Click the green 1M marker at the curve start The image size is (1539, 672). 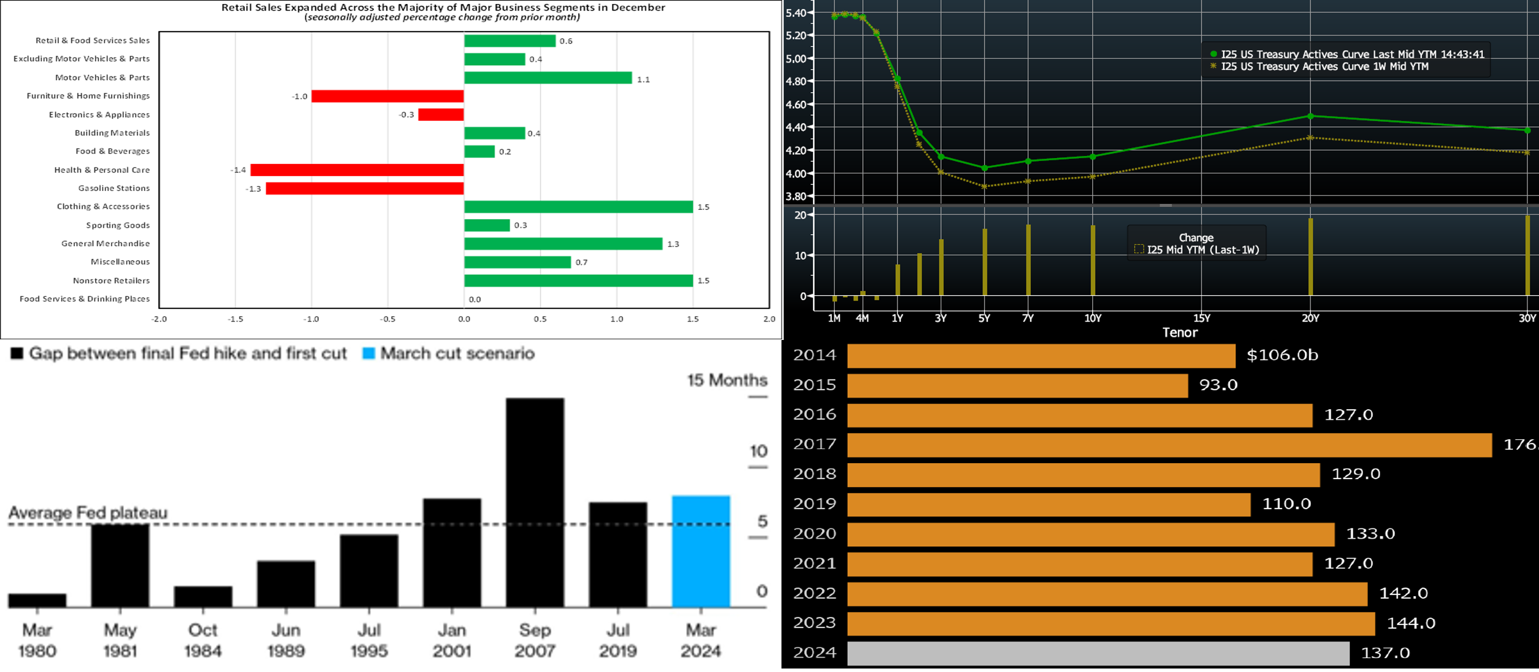pyautogui.click(x=835, y=17)
